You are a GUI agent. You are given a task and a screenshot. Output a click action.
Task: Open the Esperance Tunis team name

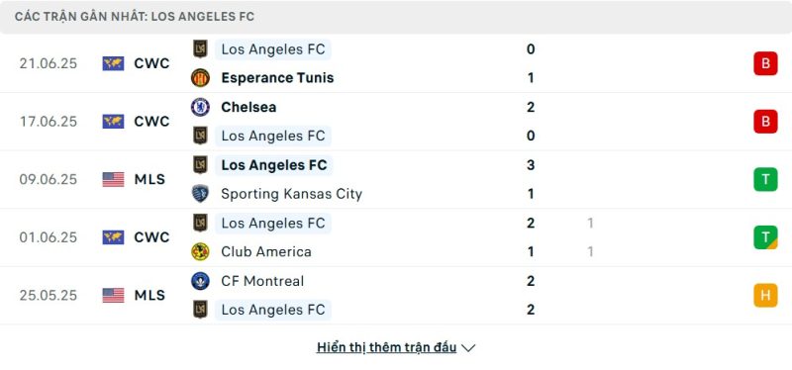tap(277, 78)
